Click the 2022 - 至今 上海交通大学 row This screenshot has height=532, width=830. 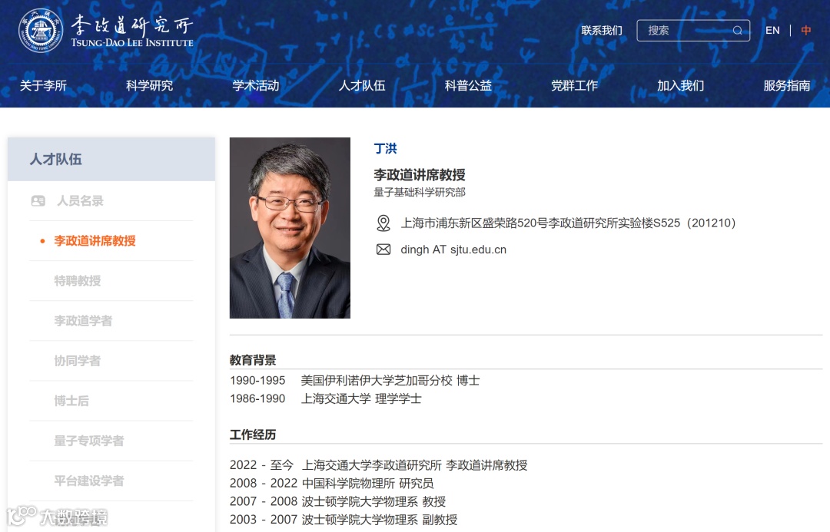(378, 465)
